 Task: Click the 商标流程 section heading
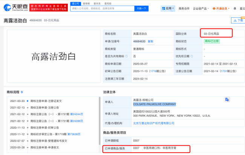tap(13, 92)
